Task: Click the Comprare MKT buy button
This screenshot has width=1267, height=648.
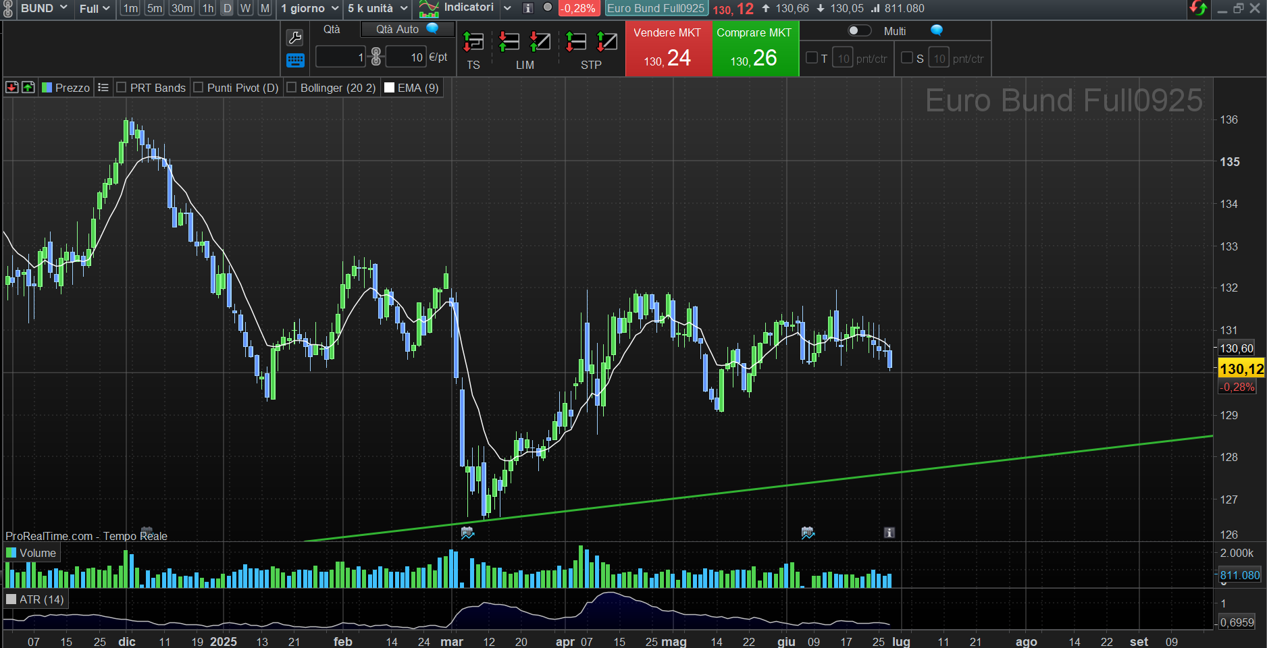Action: coord(754,49)
